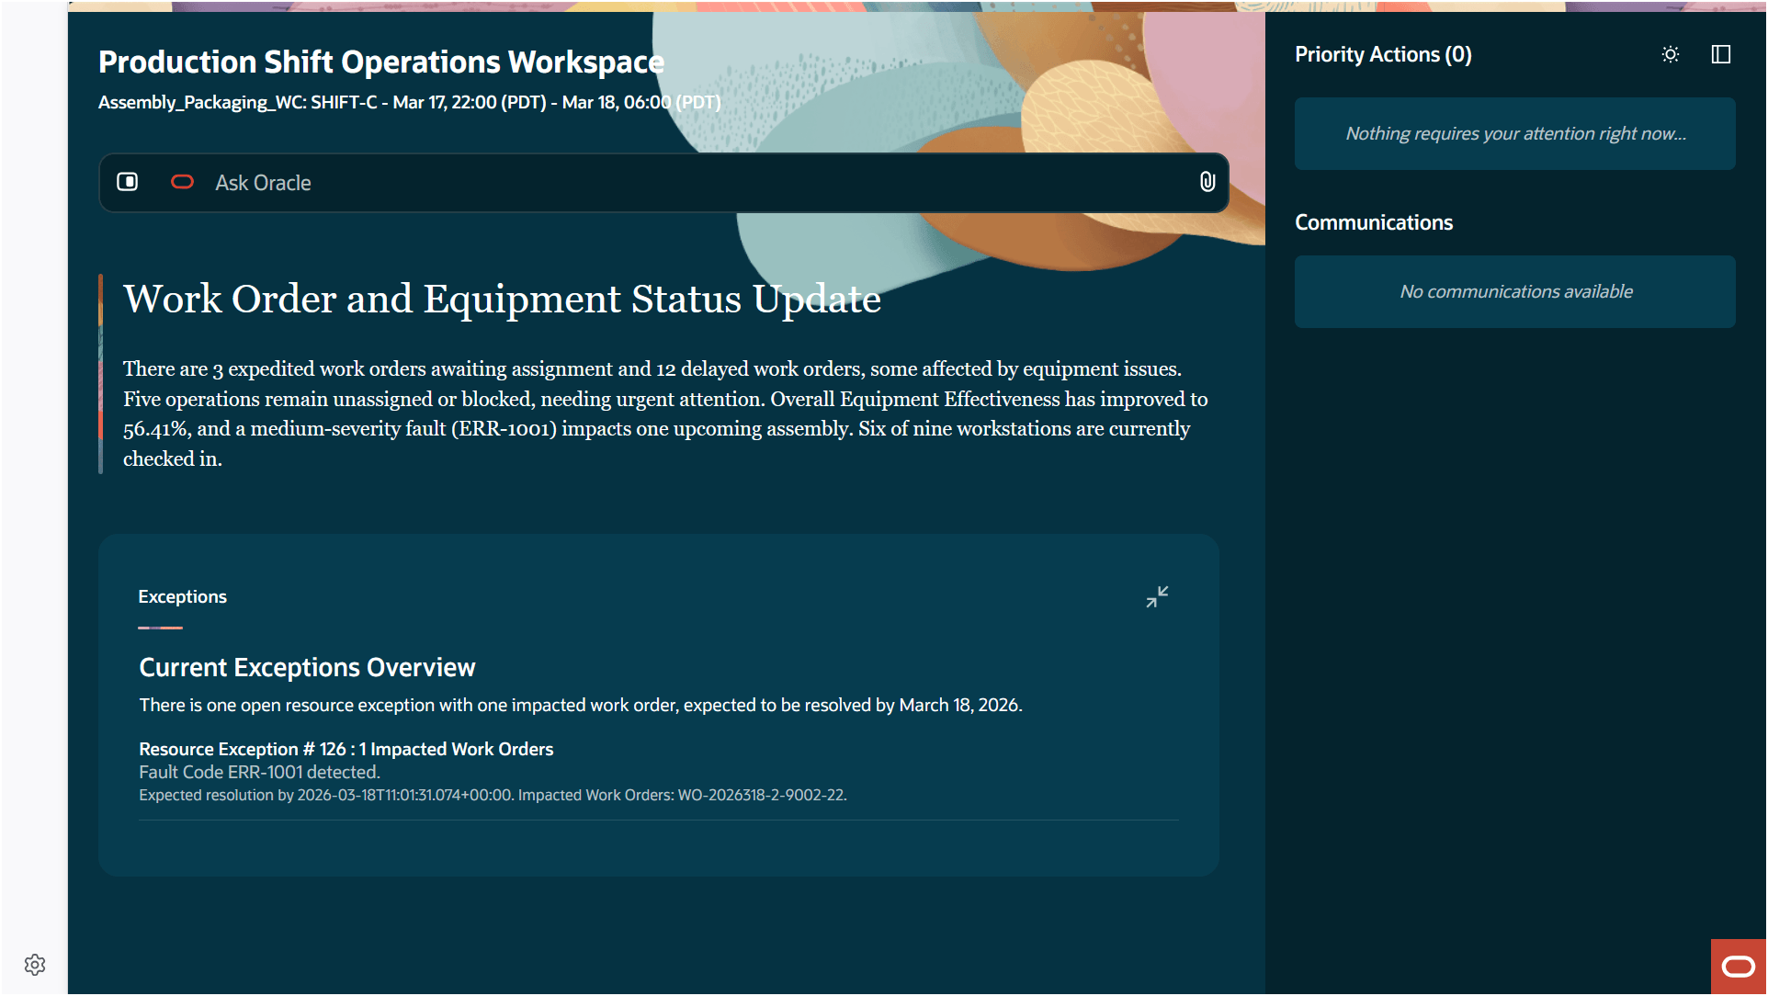Click the sidebar icon inside the Ask Oracle bar

(128, 182)
